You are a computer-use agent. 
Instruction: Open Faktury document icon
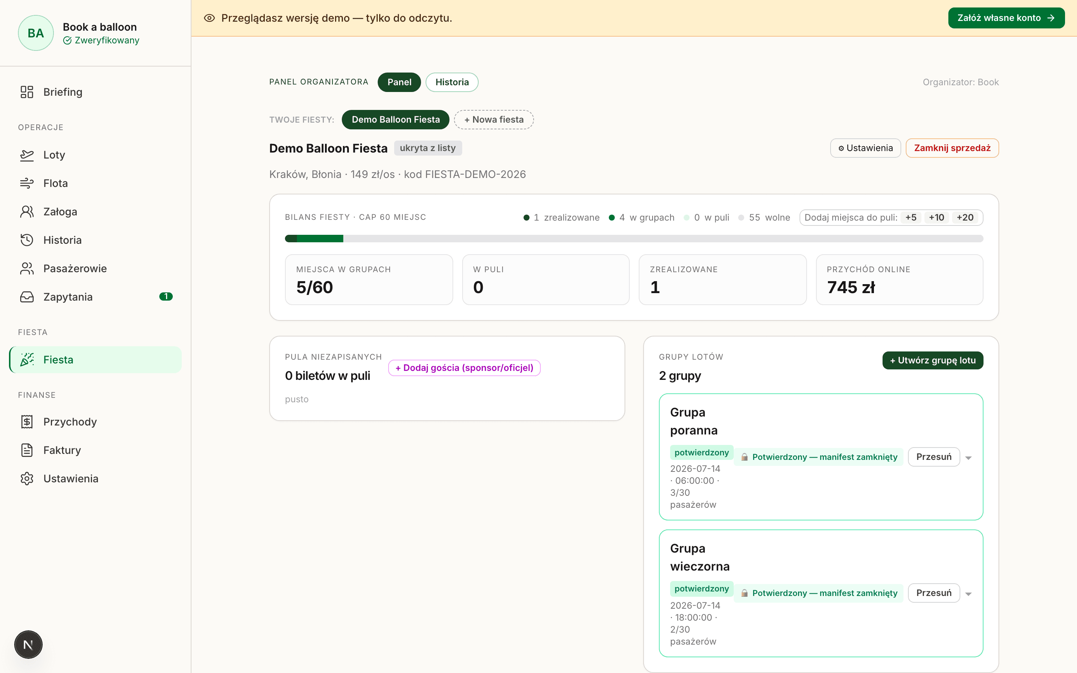tap(27, 450)
